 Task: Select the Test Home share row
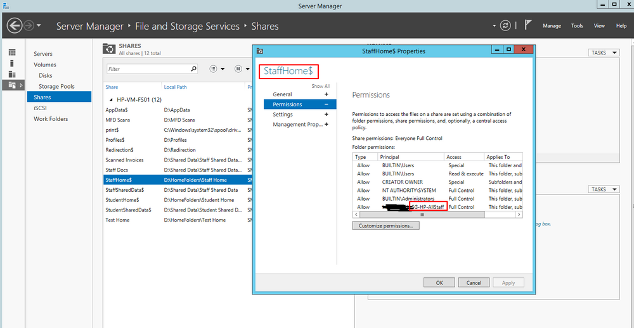(x=178, y=220)
